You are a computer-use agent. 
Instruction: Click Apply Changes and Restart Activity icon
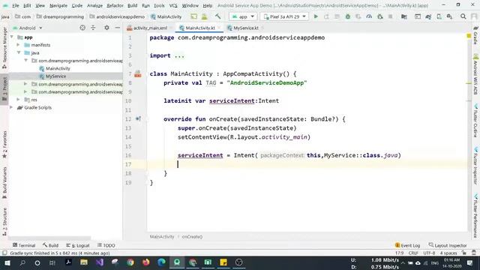click(327, 16)
